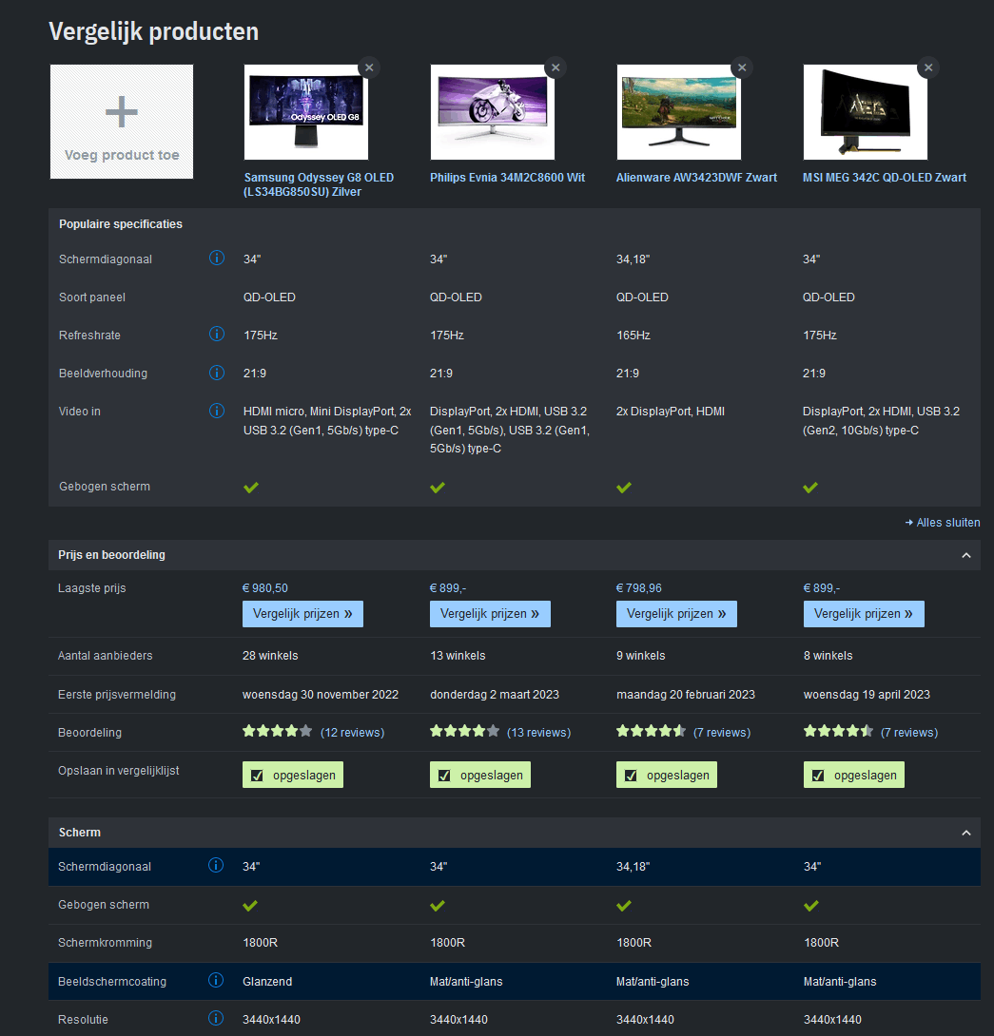Click MSI's green Gebogen scherm checkmark in Scherm section
Image resolution: width=994 pixels, height=1036 pixels.
811,905
